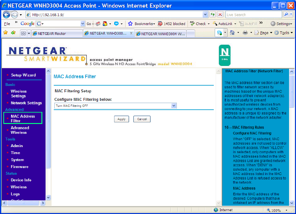Open Advanced Wireless link
This screenshot has height=214, width=296.
click(20, 130)
